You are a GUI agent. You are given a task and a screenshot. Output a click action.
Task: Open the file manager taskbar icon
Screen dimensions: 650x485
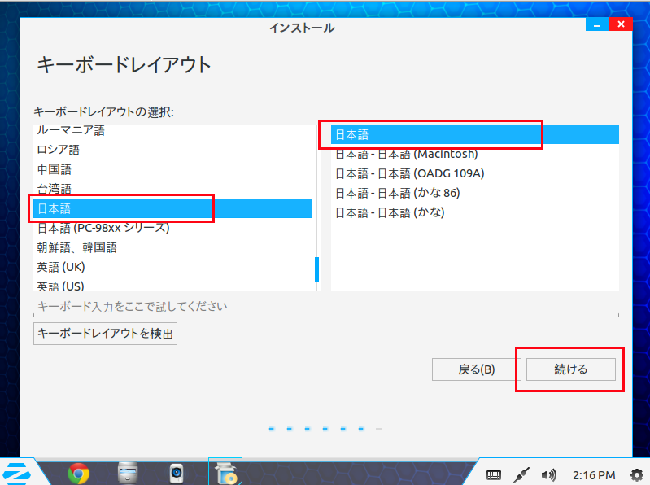(128, 473)
